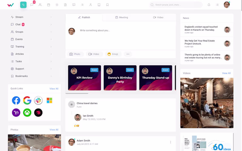
Task: Switch to the Publish tab
Action: pyautogui.click(x=84, y=18)
